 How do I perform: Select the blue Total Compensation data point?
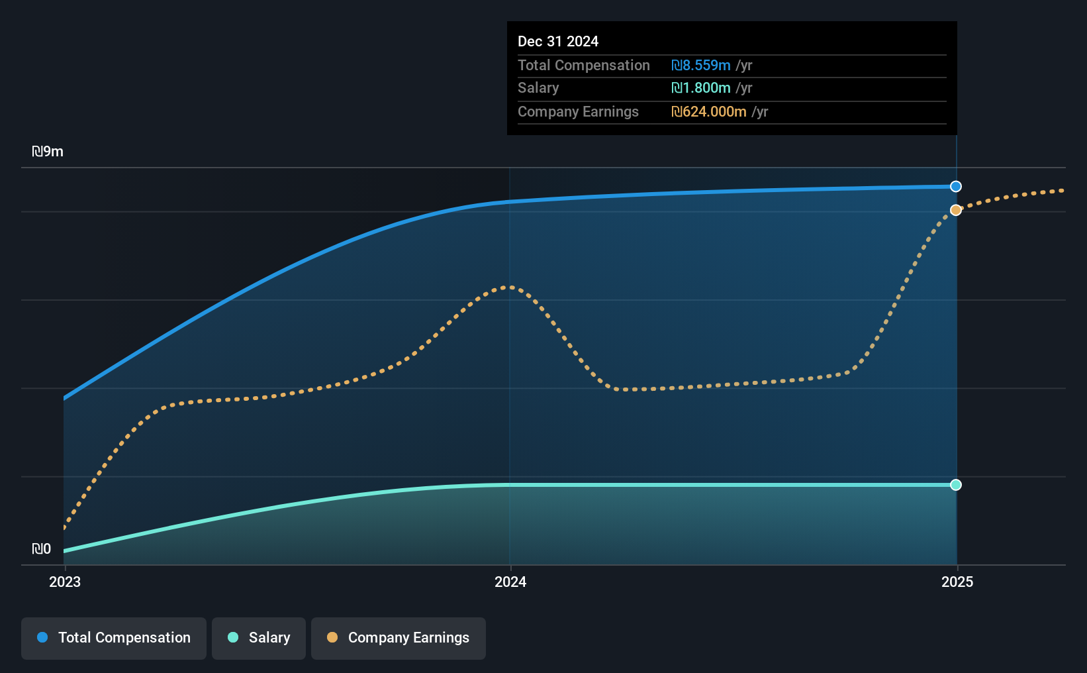pos(956,187)
